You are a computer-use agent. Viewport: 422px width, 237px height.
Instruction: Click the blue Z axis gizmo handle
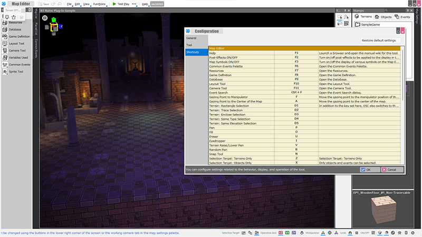pyautogui.click(x=61, y=26)
